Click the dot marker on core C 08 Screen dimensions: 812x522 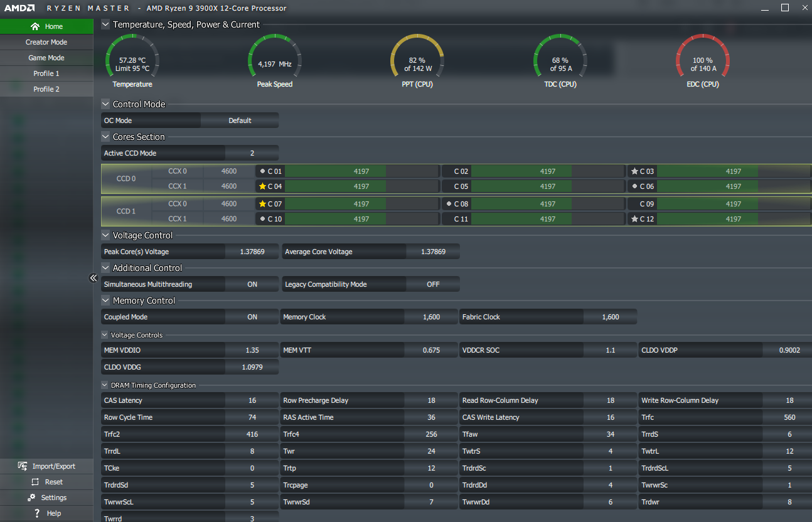pos(448,204)
